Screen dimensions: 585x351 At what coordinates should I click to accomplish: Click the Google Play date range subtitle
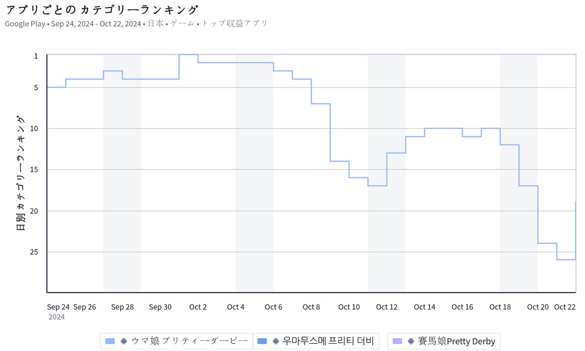pyautogui.click(x=136, y=24)
